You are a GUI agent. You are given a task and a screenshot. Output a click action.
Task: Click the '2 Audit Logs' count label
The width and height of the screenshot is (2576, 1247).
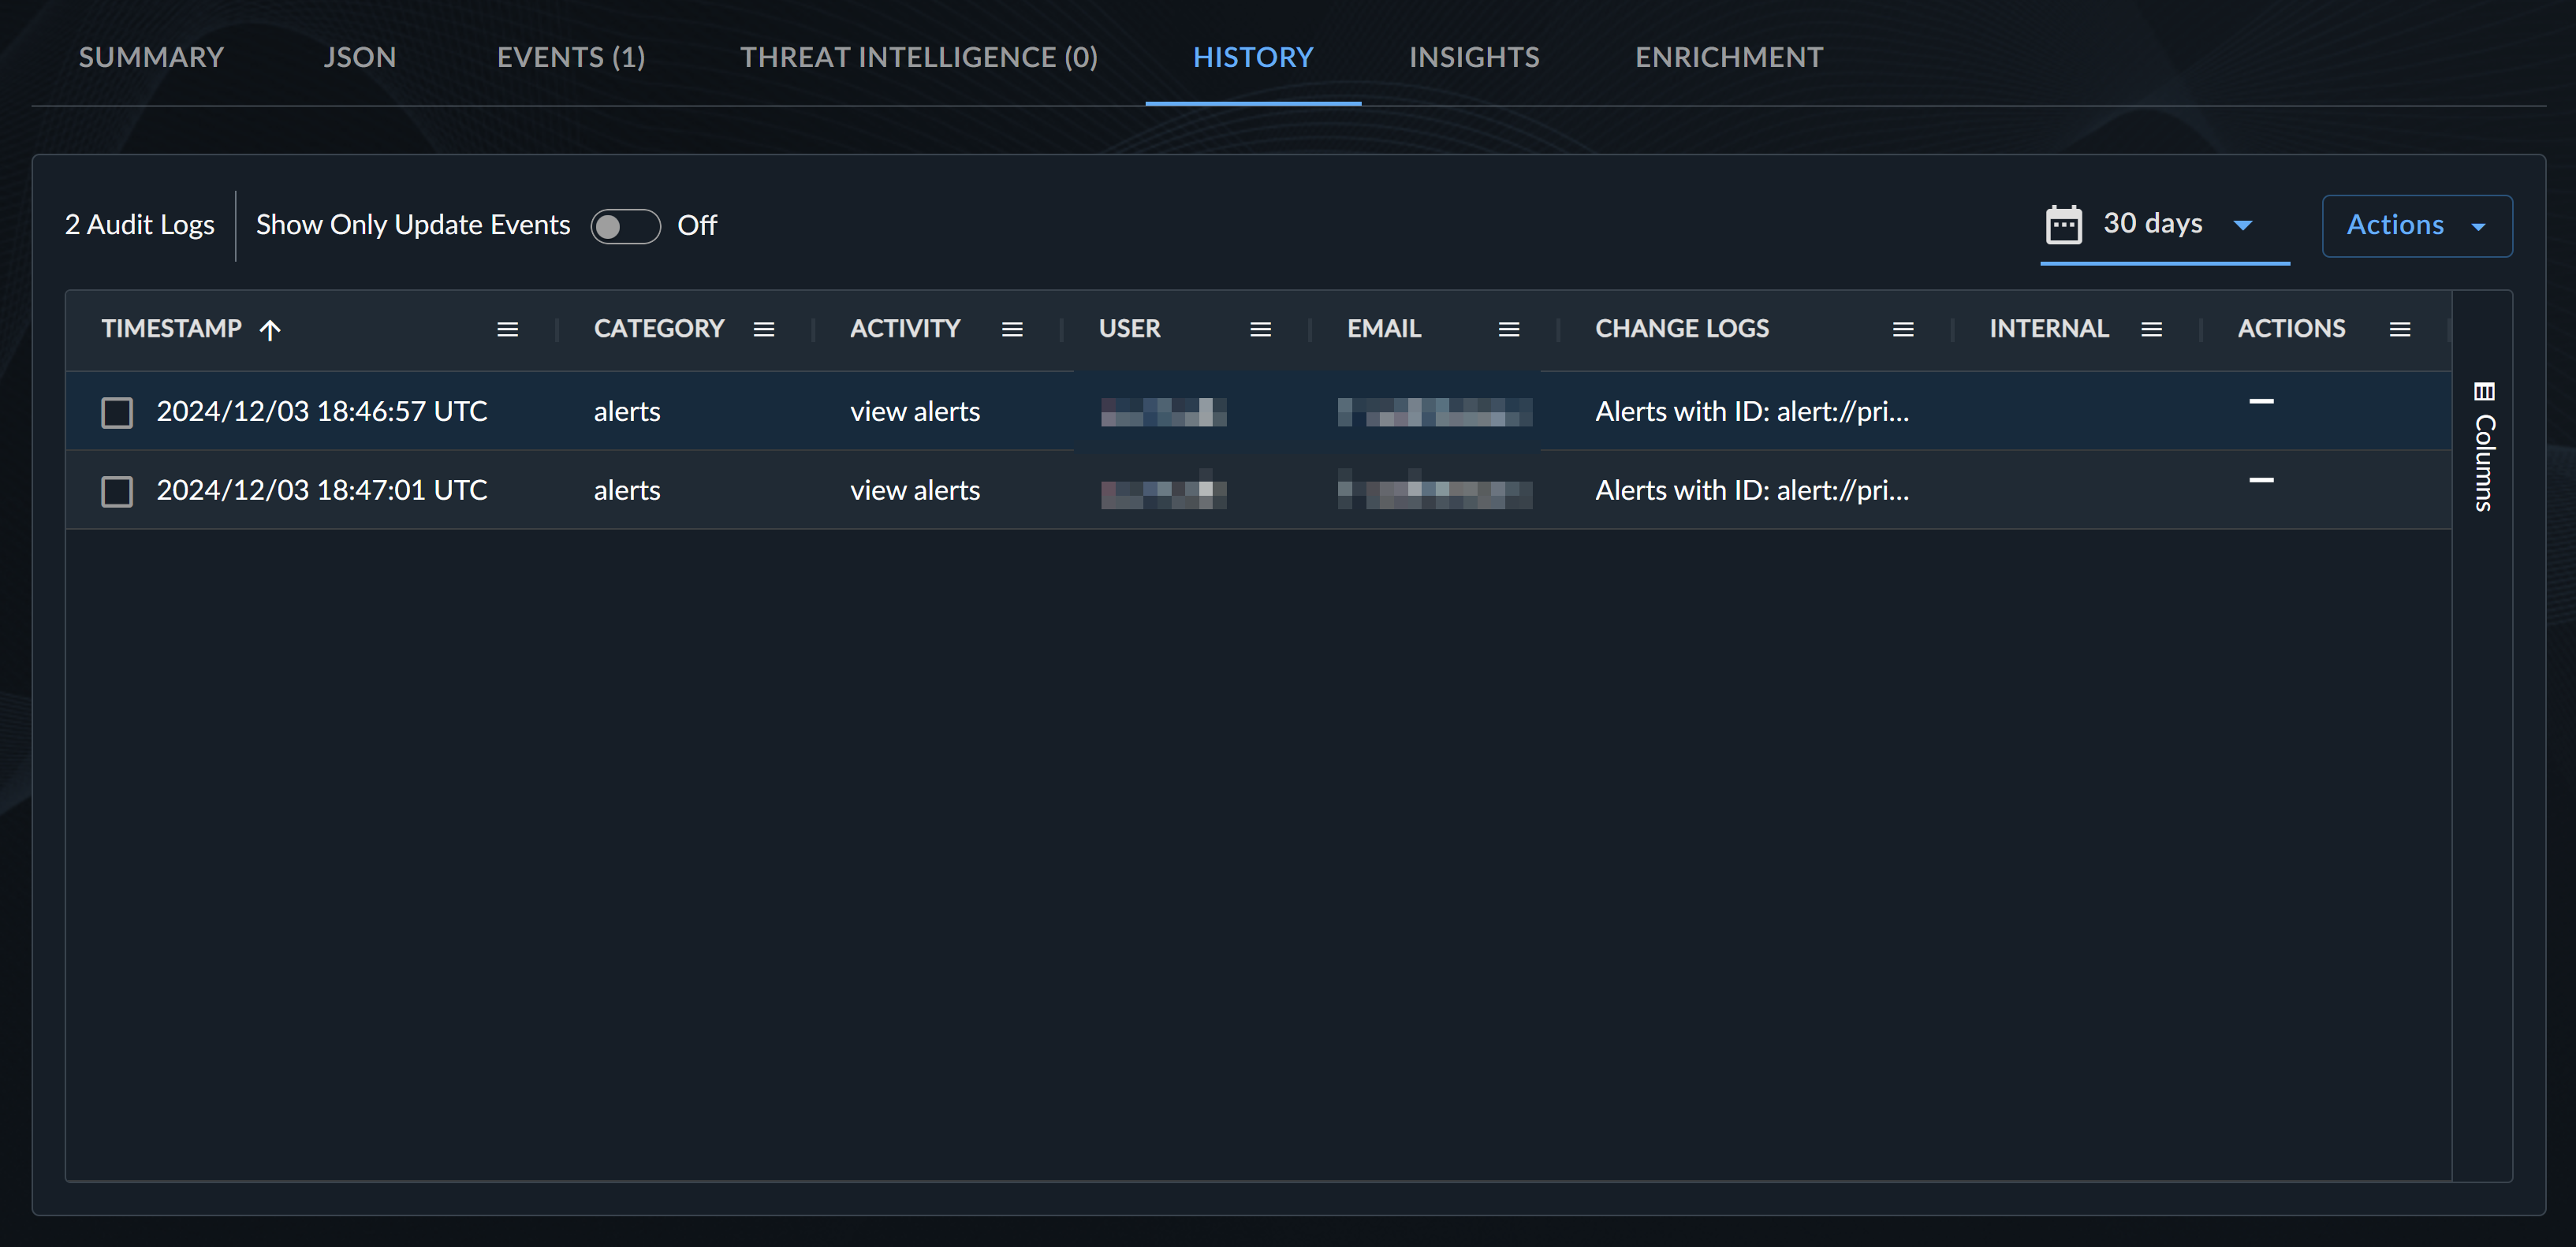coord(140,224)
